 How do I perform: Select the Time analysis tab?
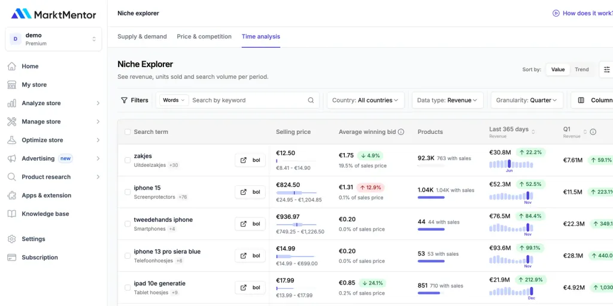click(x=261, y=36)
